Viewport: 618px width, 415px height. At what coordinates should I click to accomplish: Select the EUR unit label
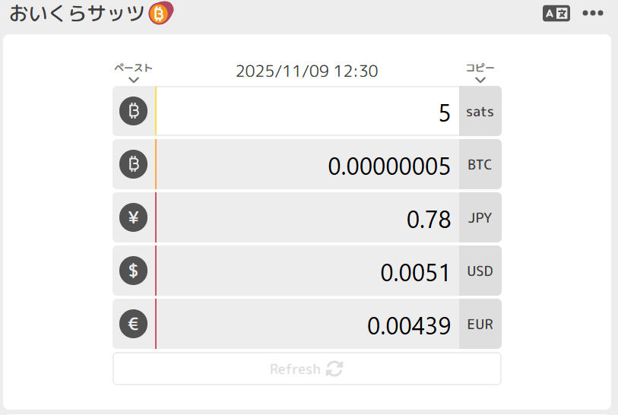click(x=480, y=325)
